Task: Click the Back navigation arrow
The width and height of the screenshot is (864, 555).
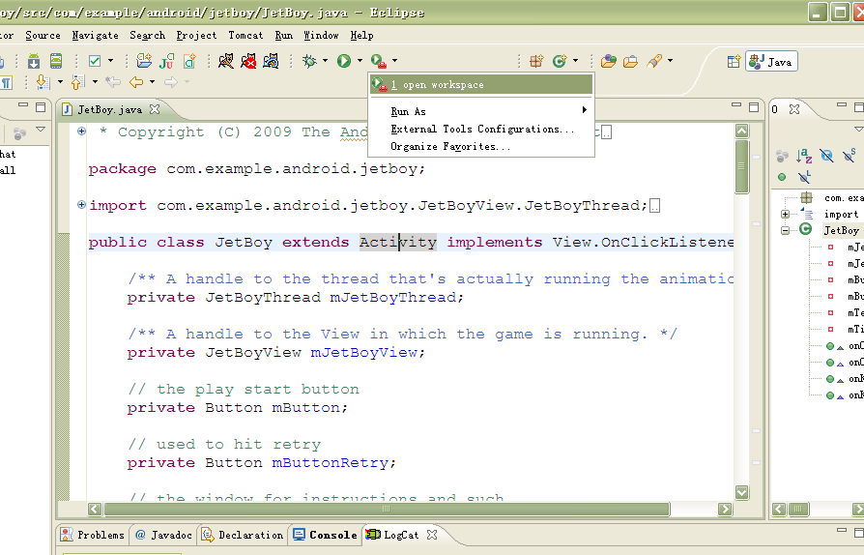Action: click(136, 82)
